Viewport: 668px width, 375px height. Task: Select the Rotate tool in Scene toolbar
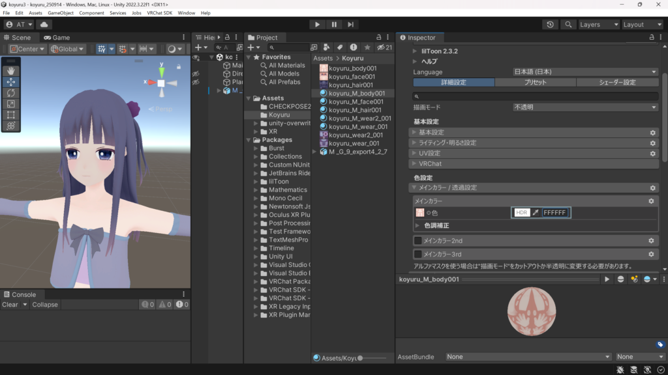[x=11, y=93]
